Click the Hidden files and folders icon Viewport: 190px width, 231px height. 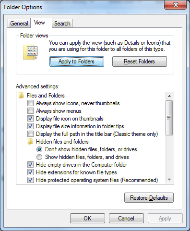tap(30, 142)
